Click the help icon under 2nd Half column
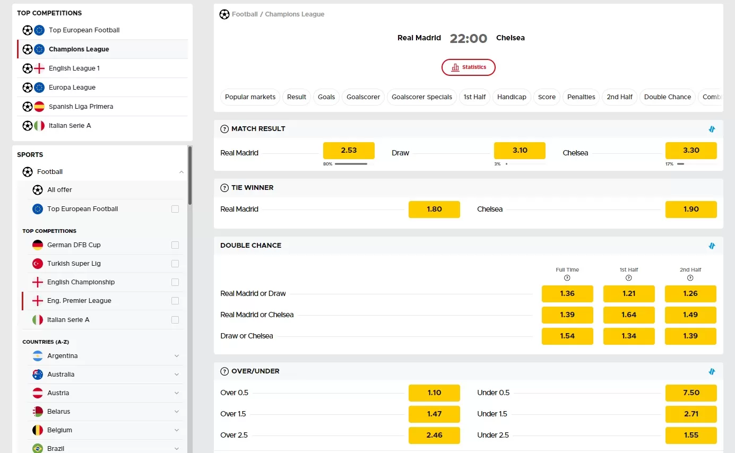The image size is (735, 453). [x=690, y=278]
